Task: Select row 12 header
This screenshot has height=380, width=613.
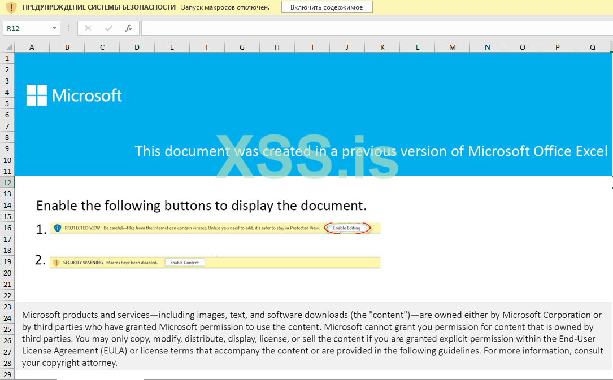Action: click(x=7, y=182)
